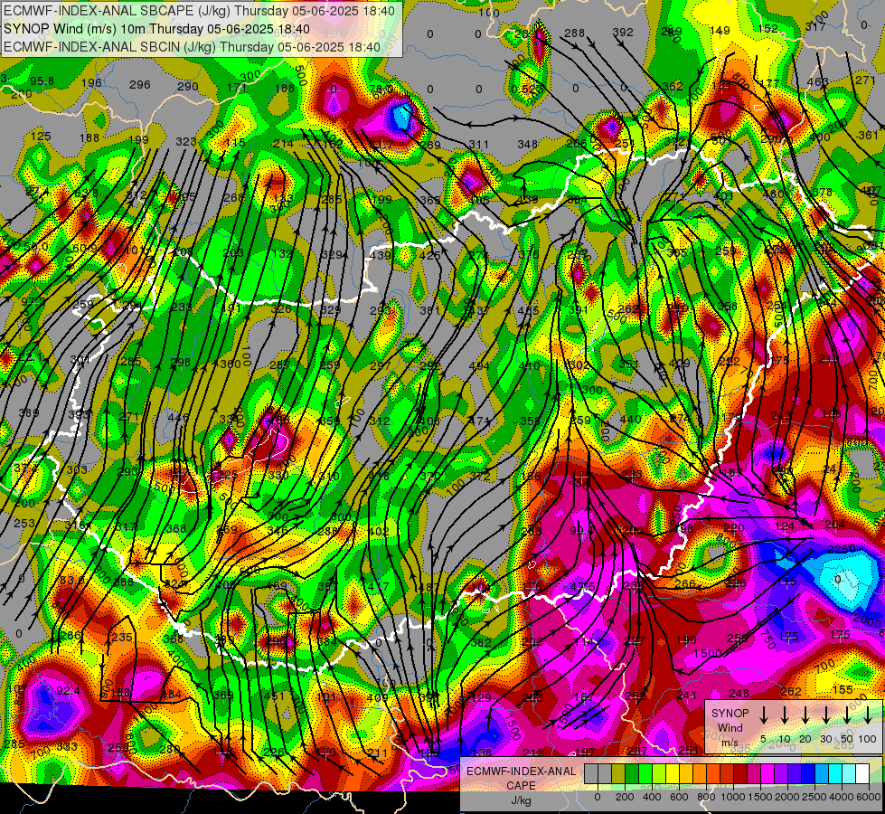Pick the dark green swatch in the CAPE legend
Image resolution: width=885 pixels, height=814 pixels.
coord(632,773)
